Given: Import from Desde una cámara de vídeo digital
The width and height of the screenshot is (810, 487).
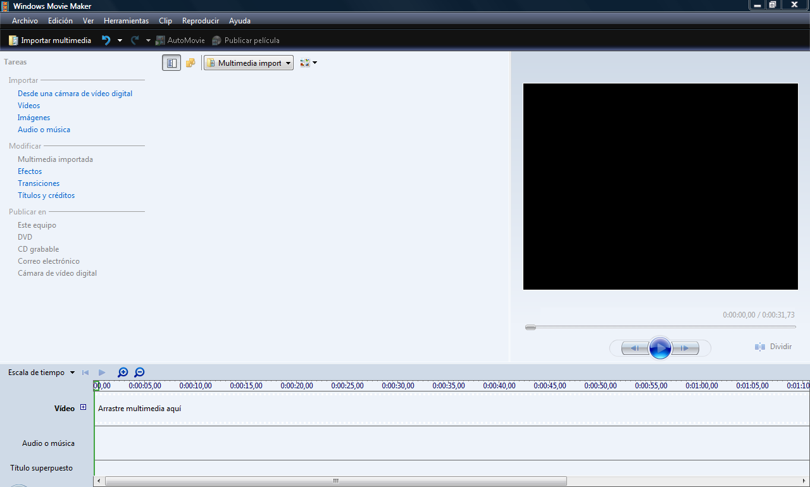Looking at the screenshot, I should pyautogui.click(x=75, y=94).
